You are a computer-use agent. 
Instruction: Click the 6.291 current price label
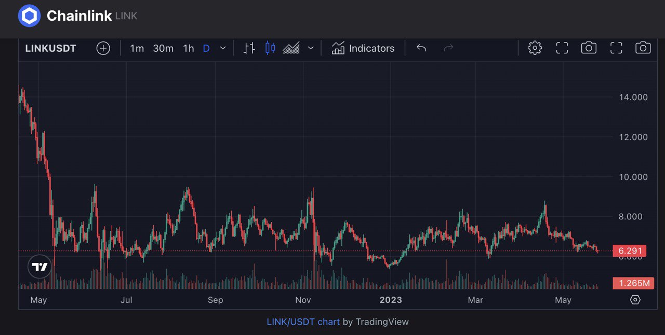pyautogui.click(x=629, y=251)
